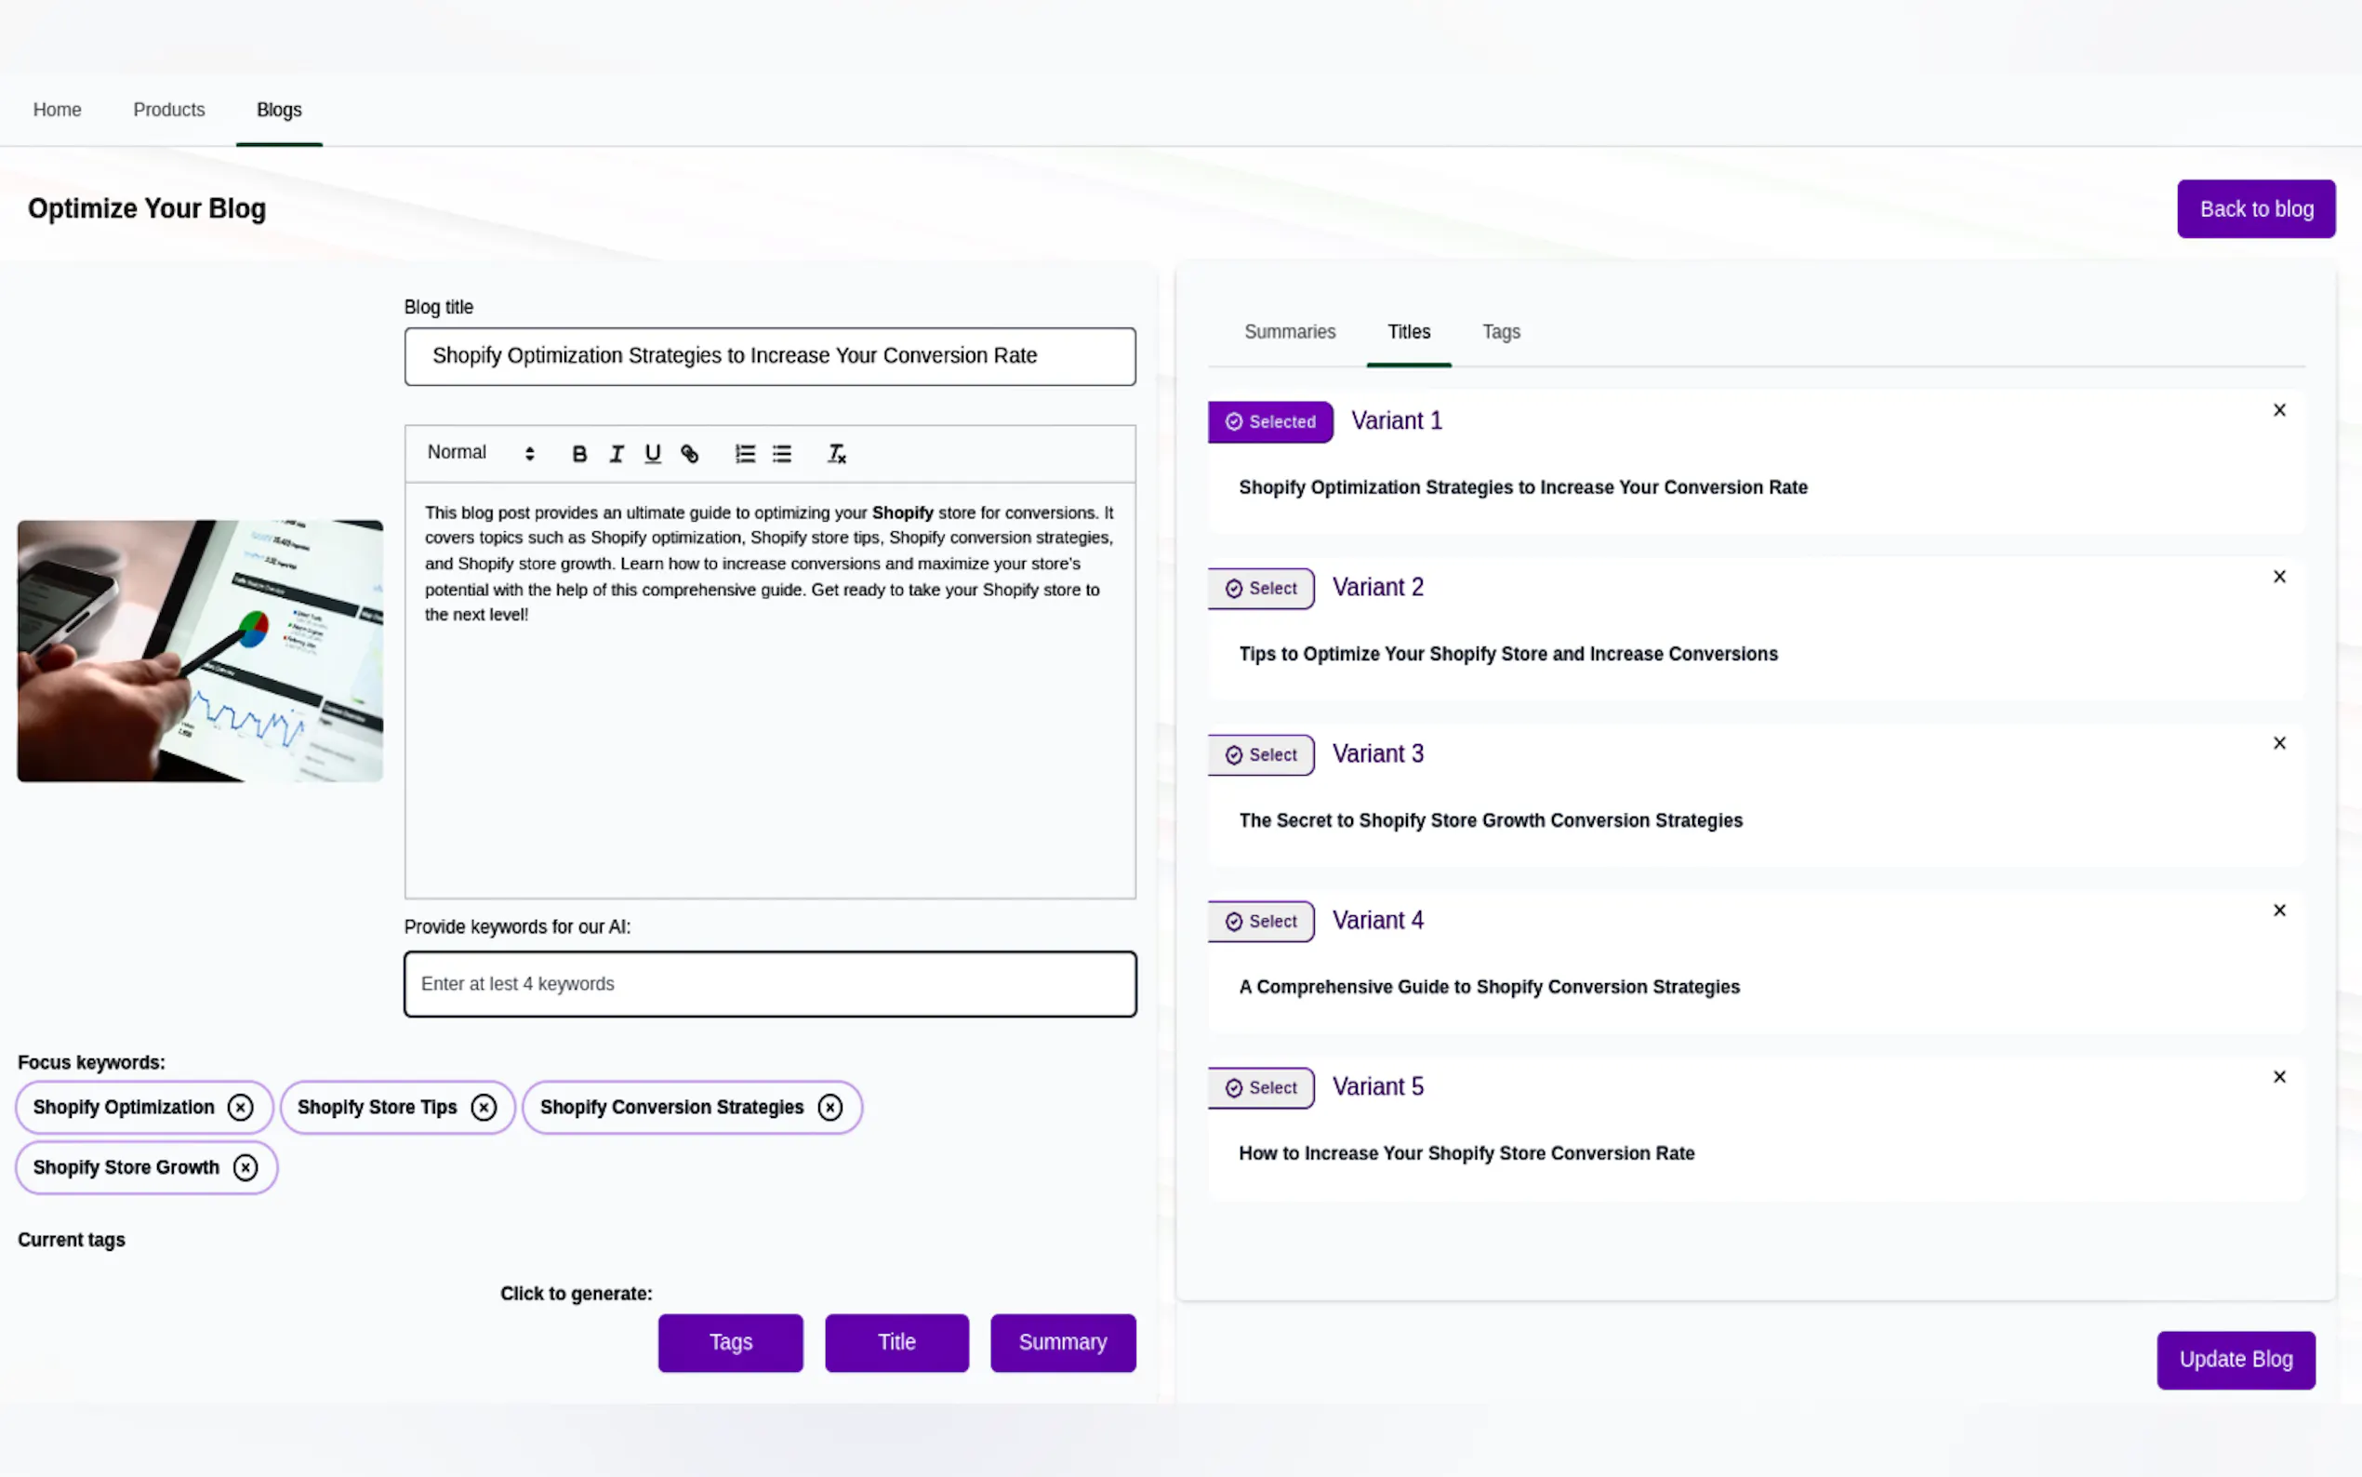Create a bulleted list in editor

[x=782, y=453]
